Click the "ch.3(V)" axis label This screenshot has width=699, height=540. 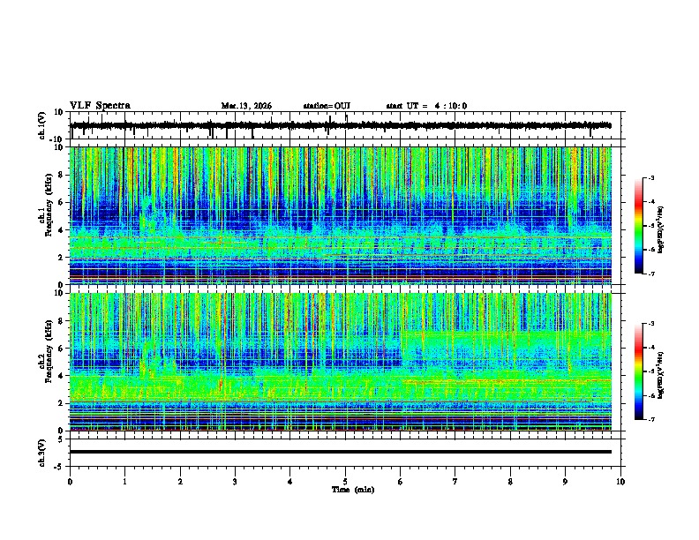tap(42, 453)
